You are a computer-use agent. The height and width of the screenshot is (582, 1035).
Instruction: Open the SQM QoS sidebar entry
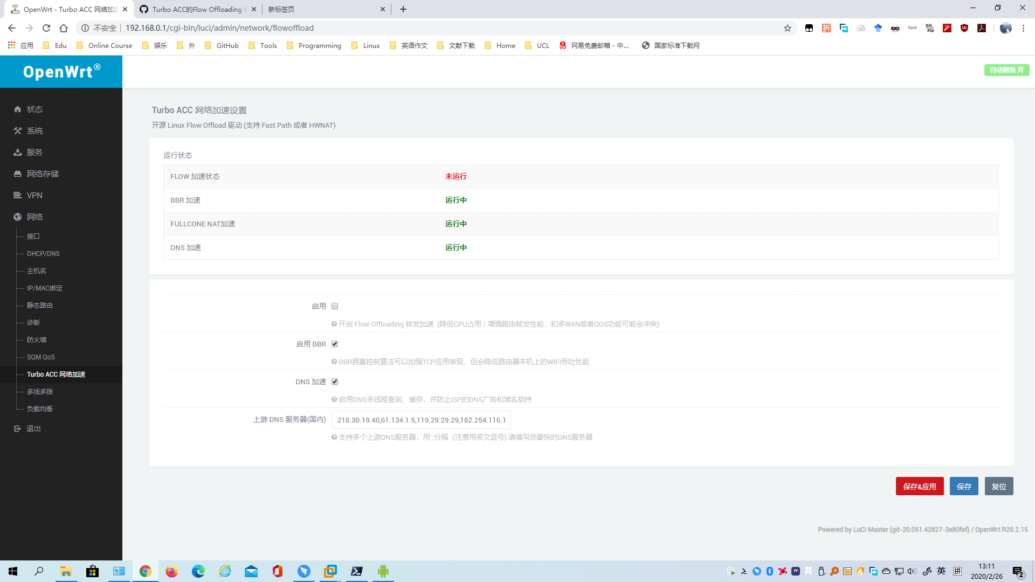tap(40, 357)
